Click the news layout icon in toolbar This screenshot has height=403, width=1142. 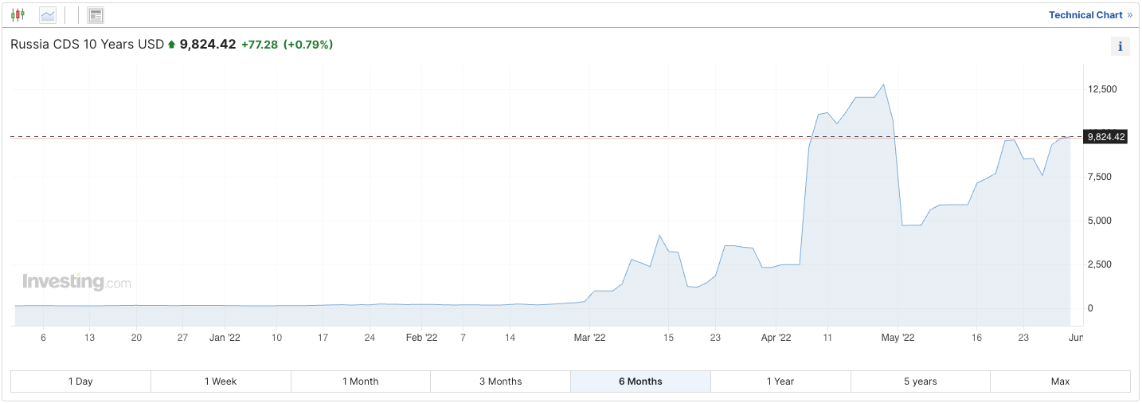tap(96, 15)
